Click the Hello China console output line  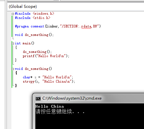click(50, 106)
